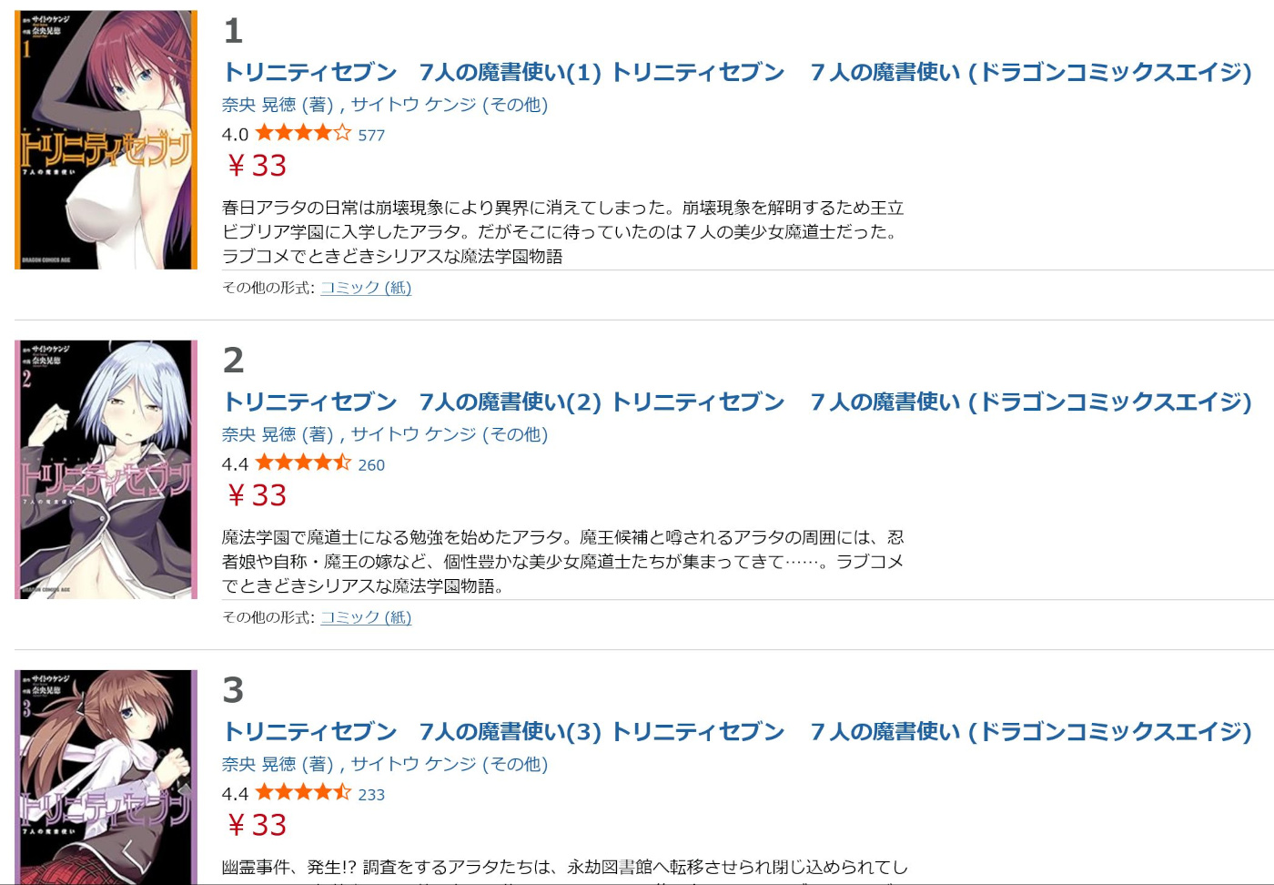Screen dimensions: 1274x885
Task: Select コミック (紙) format for volume 1
Action: pos(366,288)
